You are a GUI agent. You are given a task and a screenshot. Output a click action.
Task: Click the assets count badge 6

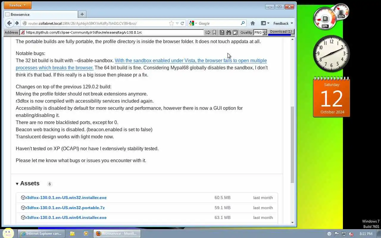pos(50,184)
